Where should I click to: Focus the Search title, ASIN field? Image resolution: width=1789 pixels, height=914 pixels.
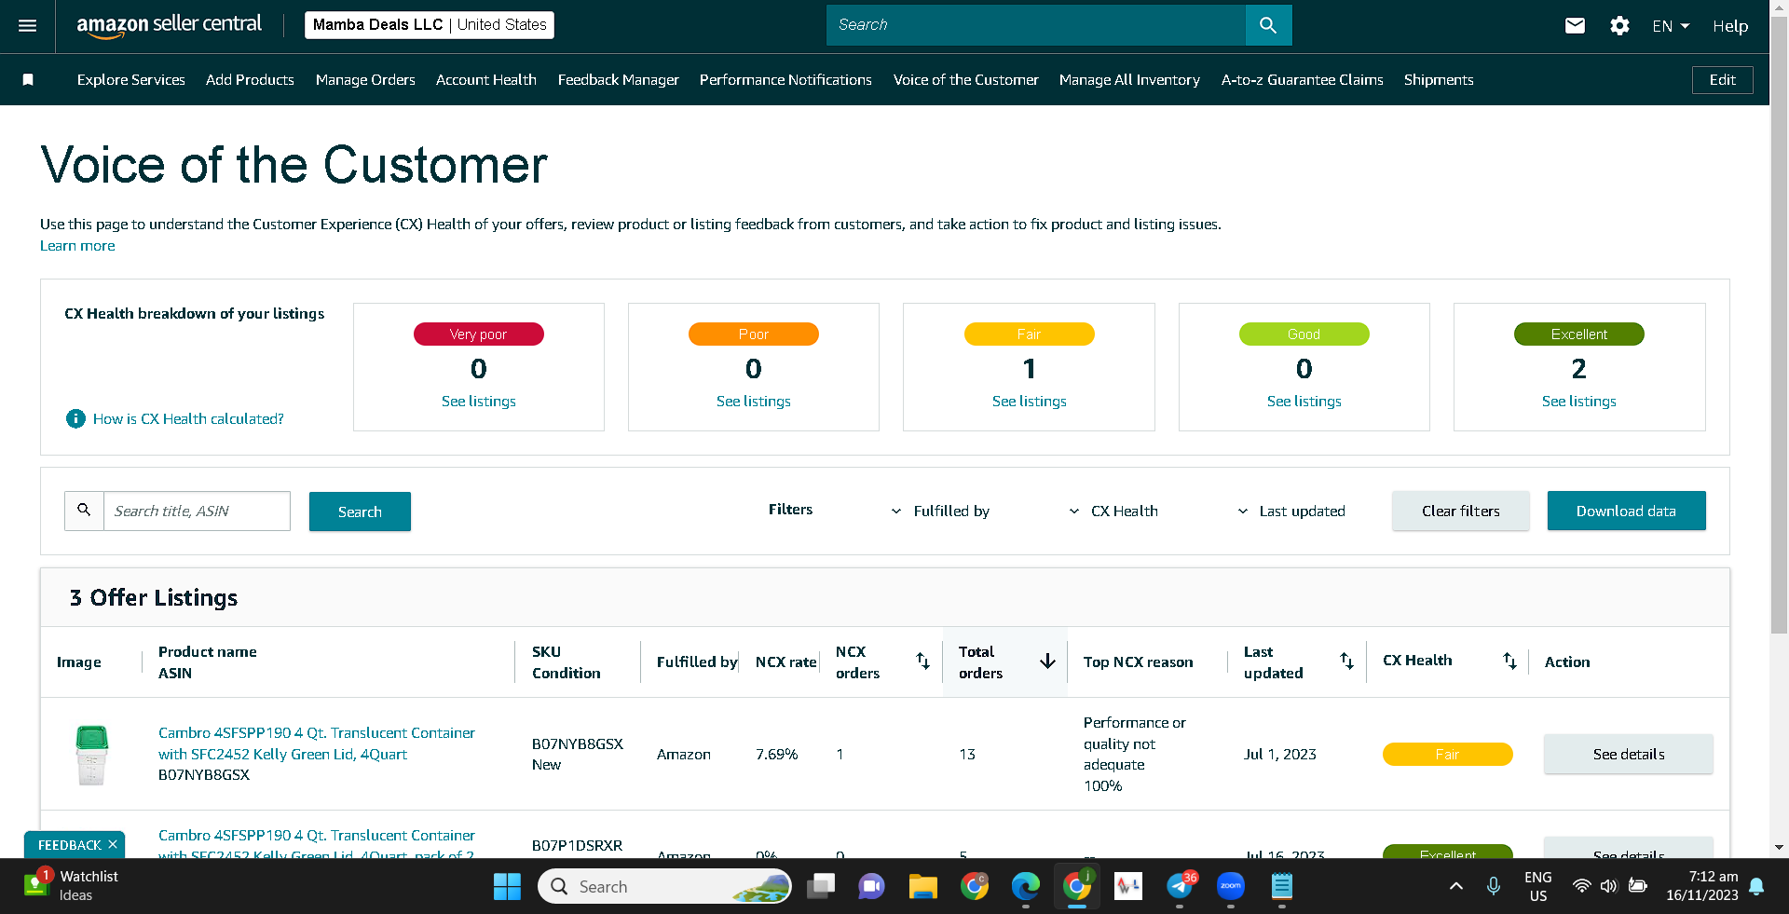click(x=197, y=511)
